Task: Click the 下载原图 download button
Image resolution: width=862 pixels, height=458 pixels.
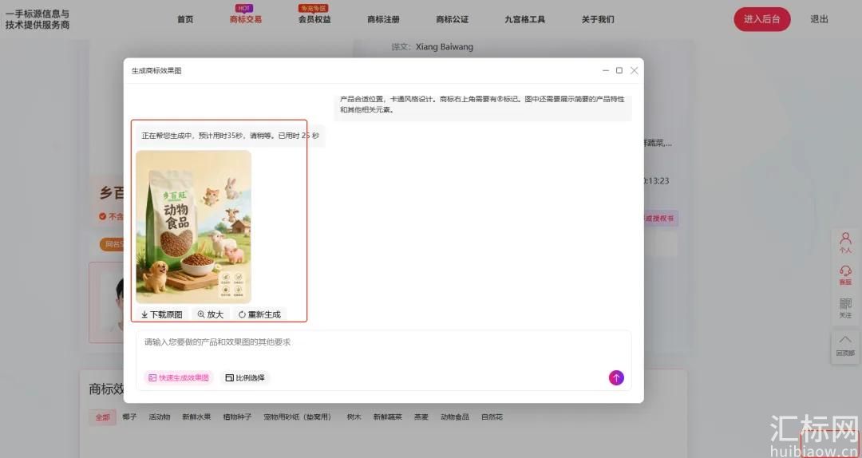Action: 161,314
